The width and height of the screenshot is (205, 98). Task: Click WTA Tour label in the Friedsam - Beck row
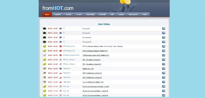tap(66, 86)
